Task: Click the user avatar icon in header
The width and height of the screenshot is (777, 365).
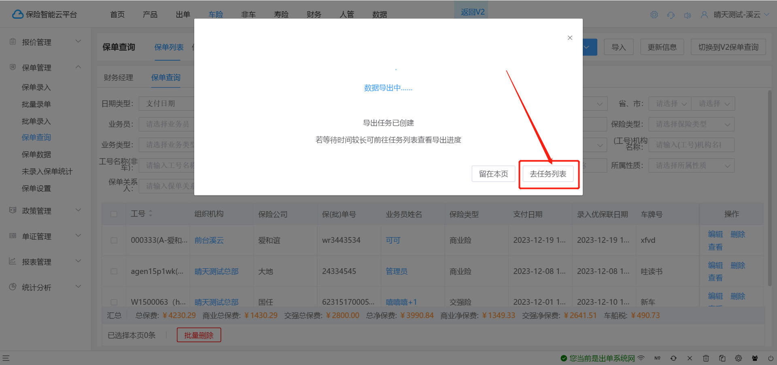Action: pos(704,15)
